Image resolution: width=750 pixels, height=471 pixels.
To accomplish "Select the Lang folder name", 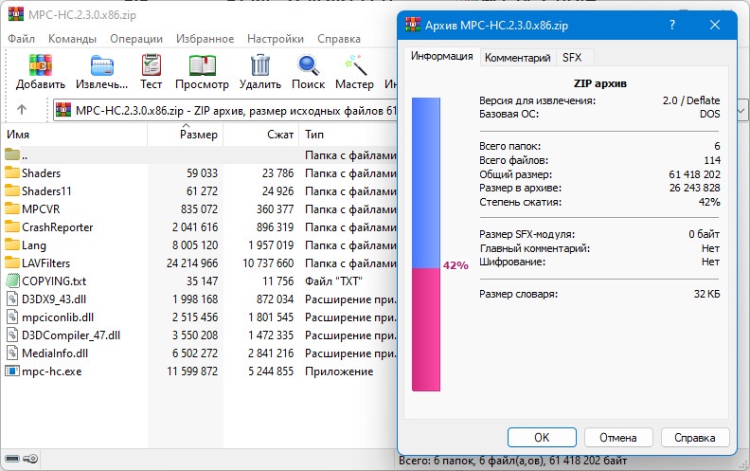I will 34,245.
